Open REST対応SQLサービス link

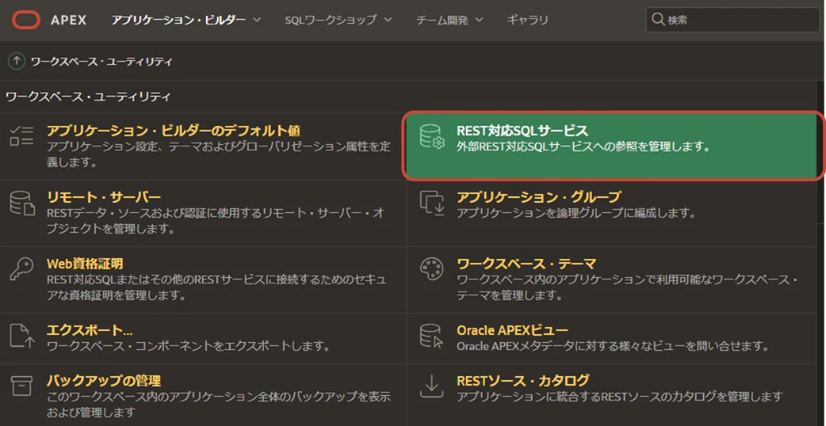tap(522, 131)
